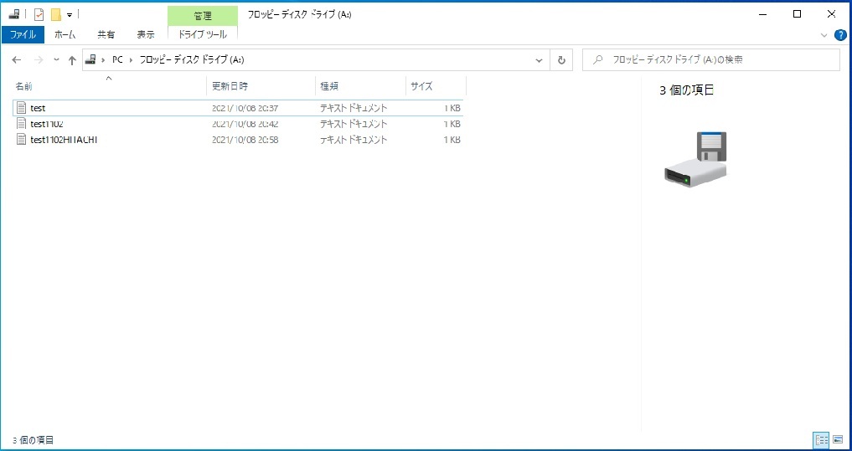Maximize the Explorer window
The image size is (852, 451).
(x=797, y=14)
